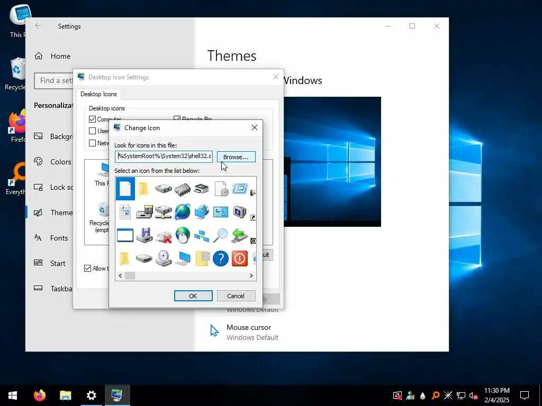The height and width of the screenshot is (406, 542).
Task: Click the icon file path text field
Action: tap(164, 156)
